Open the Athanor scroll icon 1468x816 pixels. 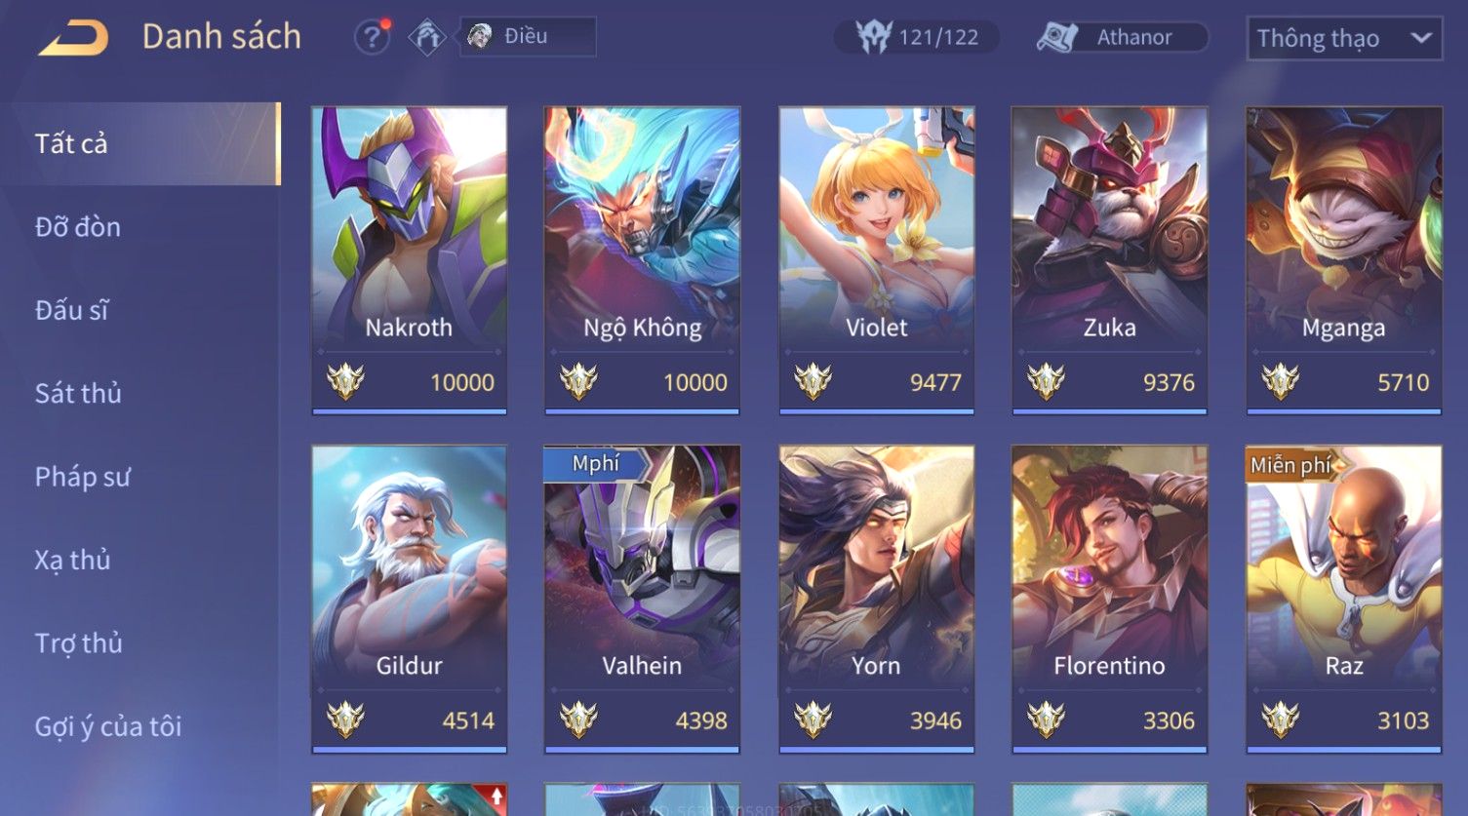click(1056, 37)
